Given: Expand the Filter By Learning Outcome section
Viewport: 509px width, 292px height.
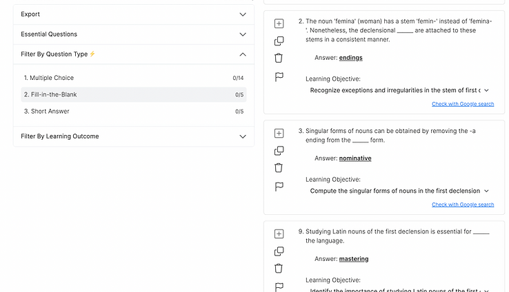Looking at the screenshot, I should click(x=134, y=136).
